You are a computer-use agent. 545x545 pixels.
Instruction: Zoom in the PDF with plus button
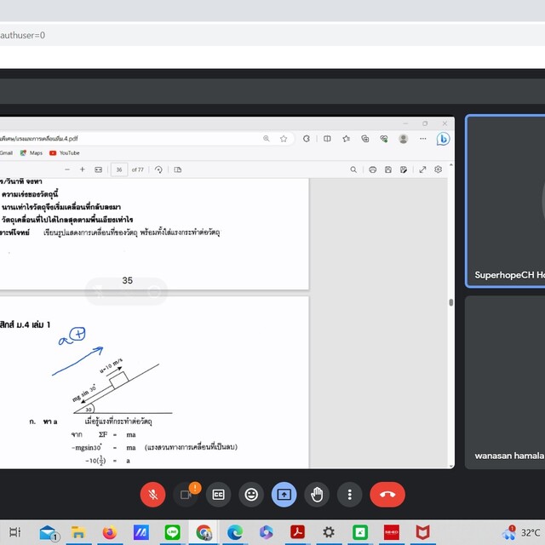83,169
